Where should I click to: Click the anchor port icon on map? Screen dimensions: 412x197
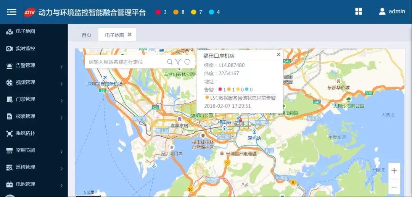[154, 165]
